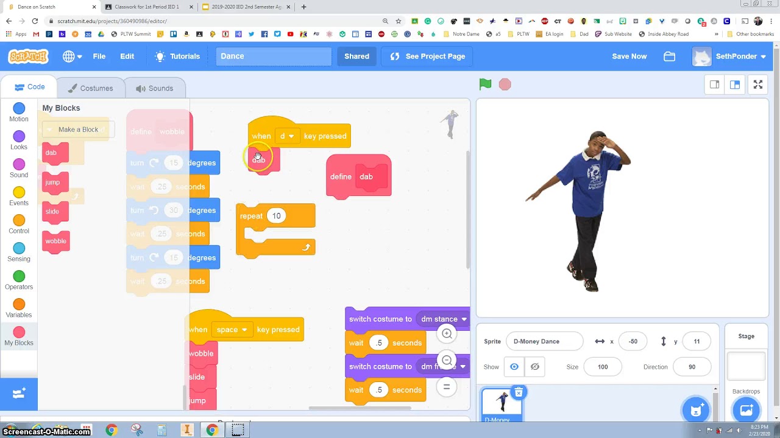Click Save Now
Viewport: 780px width, 438px height.
coord(629,56)
